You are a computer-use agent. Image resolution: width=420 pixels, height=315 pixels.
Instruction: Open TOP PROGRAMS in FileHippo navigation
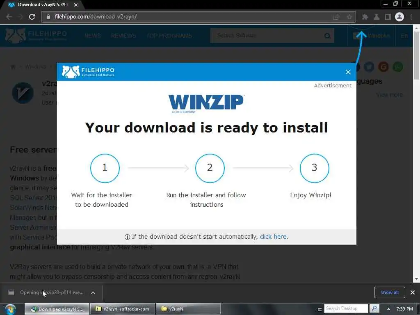169,36
